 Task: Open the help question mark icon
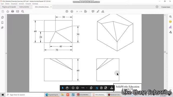tap(157, 7)
